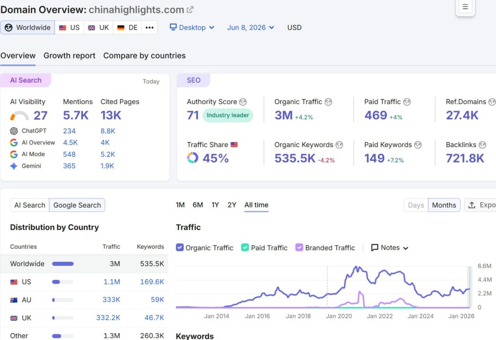
Task: Click the US flag in region tabs
Action: [x=62, y=28]
